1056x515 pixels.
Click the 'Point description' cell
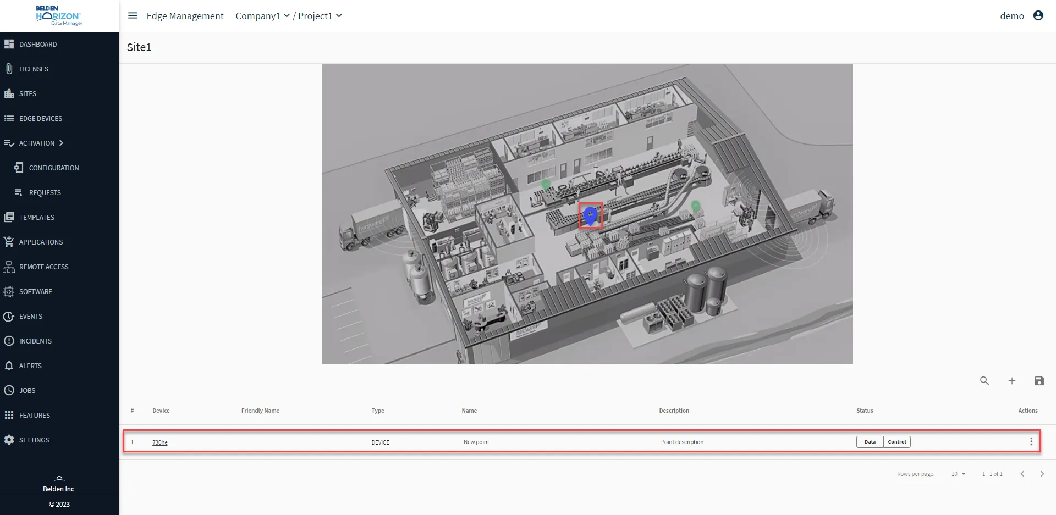click(x=682, y=442)
